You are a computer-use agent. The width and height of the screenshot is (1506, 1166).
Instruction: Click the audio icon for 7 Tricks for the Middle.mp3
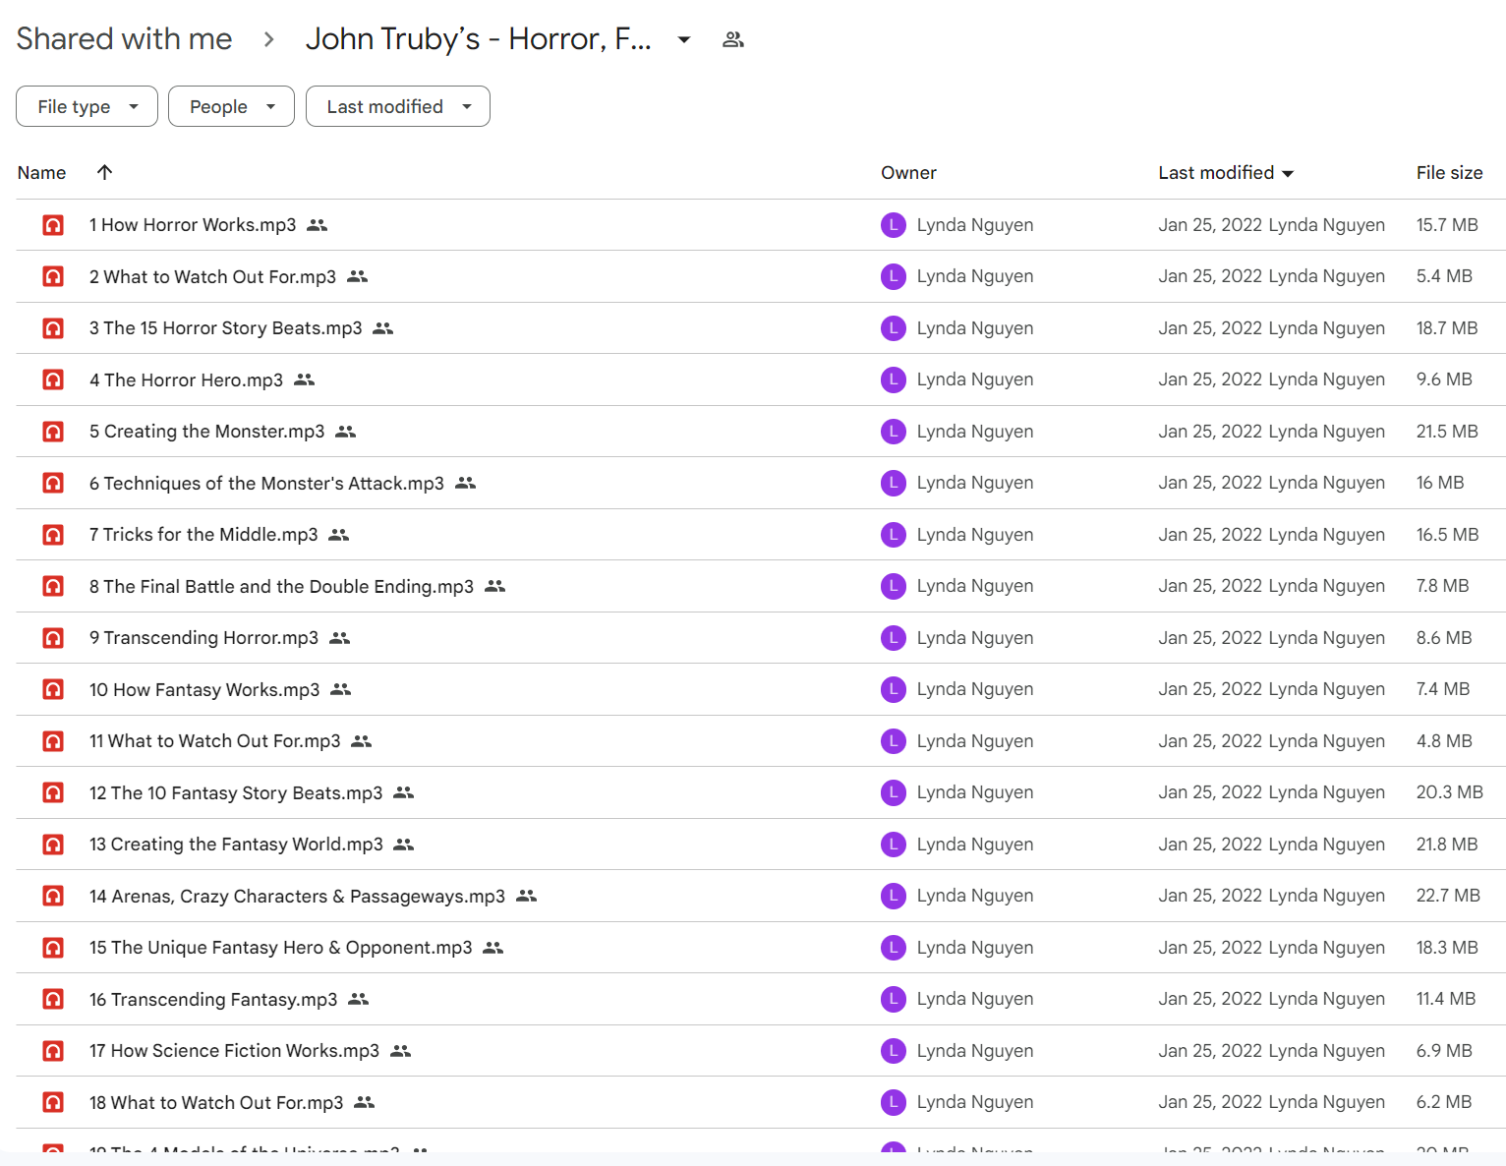[53, 535]
